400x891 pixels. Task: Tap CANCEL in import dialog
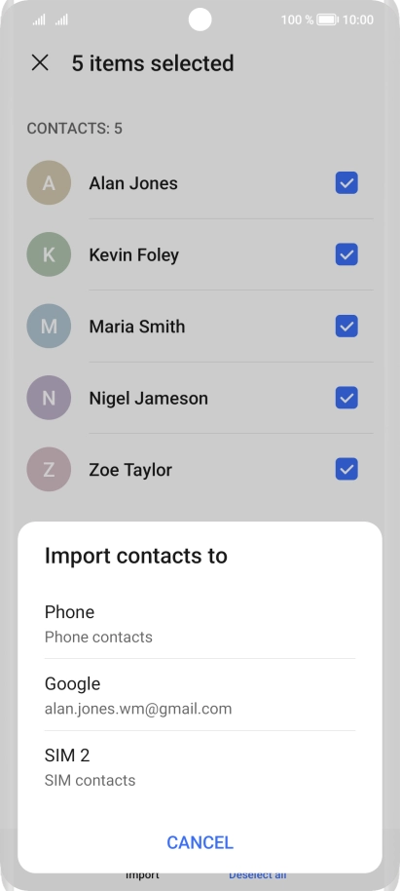coord(200,842)
